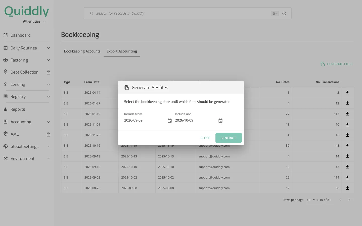The width and height of the screenshot is (362, 226).
Task: Expand the Registry menu
Action: [49, 97]
